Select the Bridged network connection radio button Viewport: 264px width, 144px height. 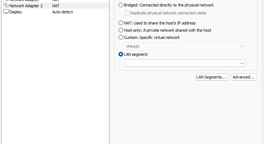121,5
